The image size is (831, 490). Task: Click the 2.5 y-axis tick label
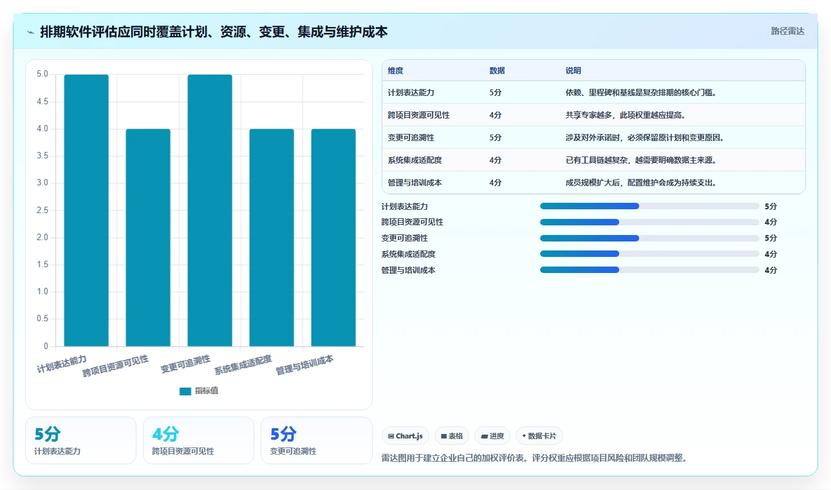coord(42,211)
